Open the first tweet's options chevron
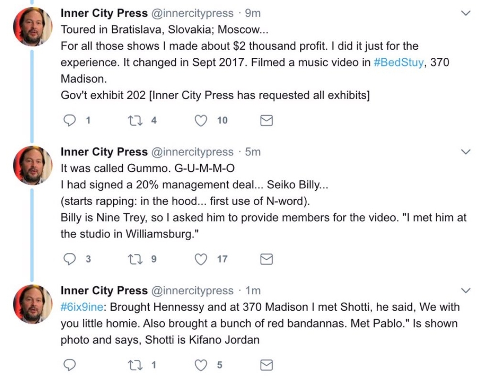The image size is (490, 379). coord(465,14)
